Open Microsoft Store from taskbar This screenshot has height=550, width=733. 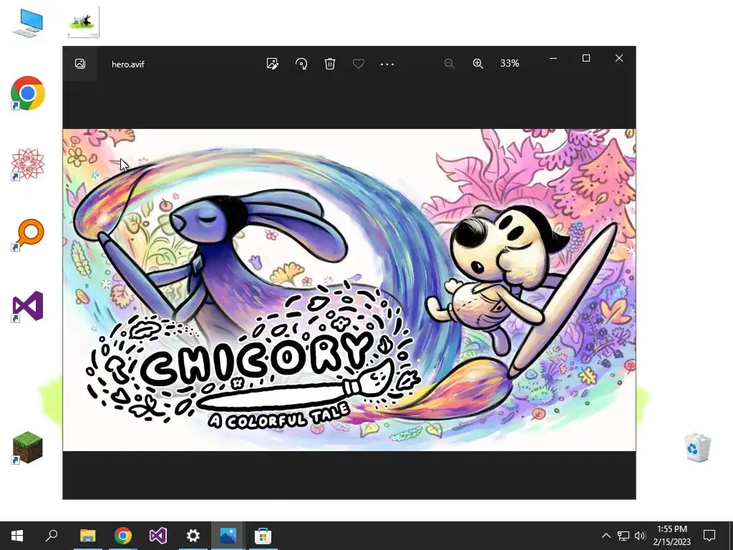click(263, 536)
